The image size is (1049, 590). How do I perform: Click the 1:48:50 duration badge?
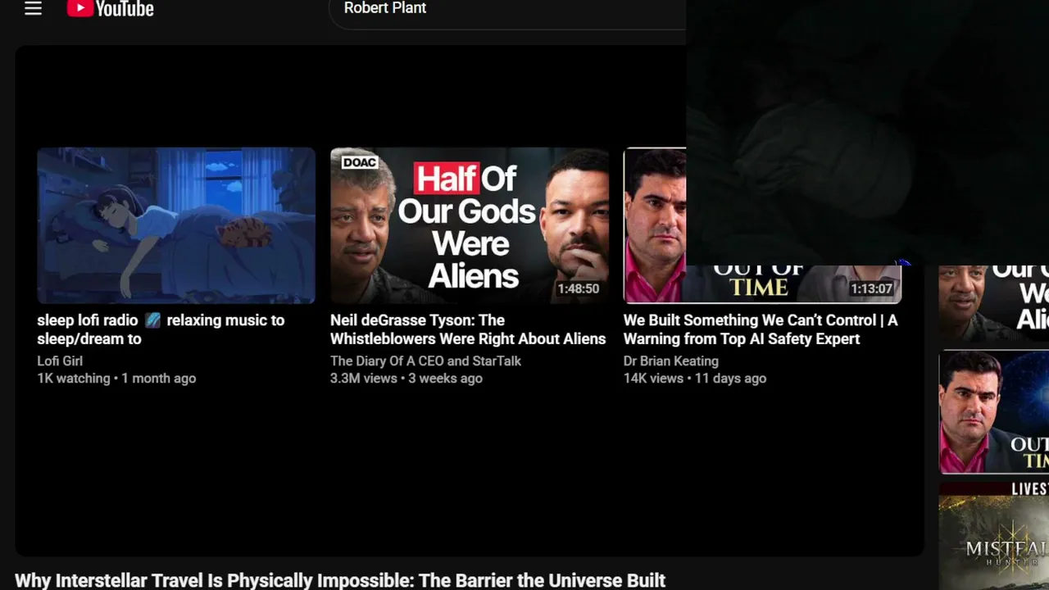coord(579,288)
